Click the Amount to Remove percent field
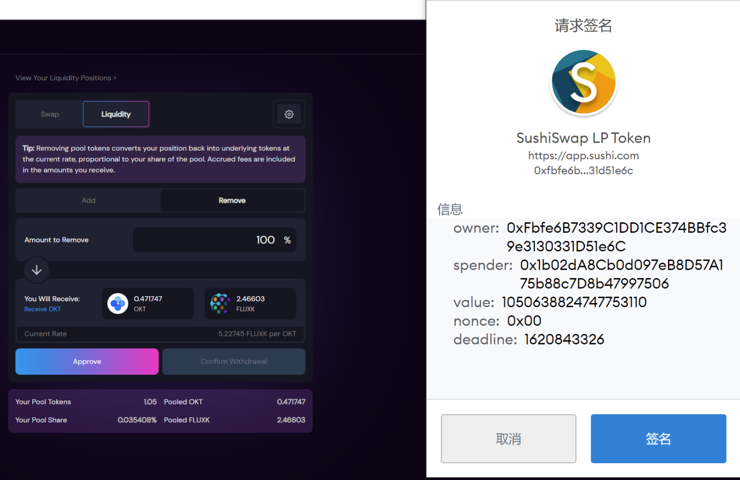This screenshot has height=480, width=740. (x=215, y=240)
